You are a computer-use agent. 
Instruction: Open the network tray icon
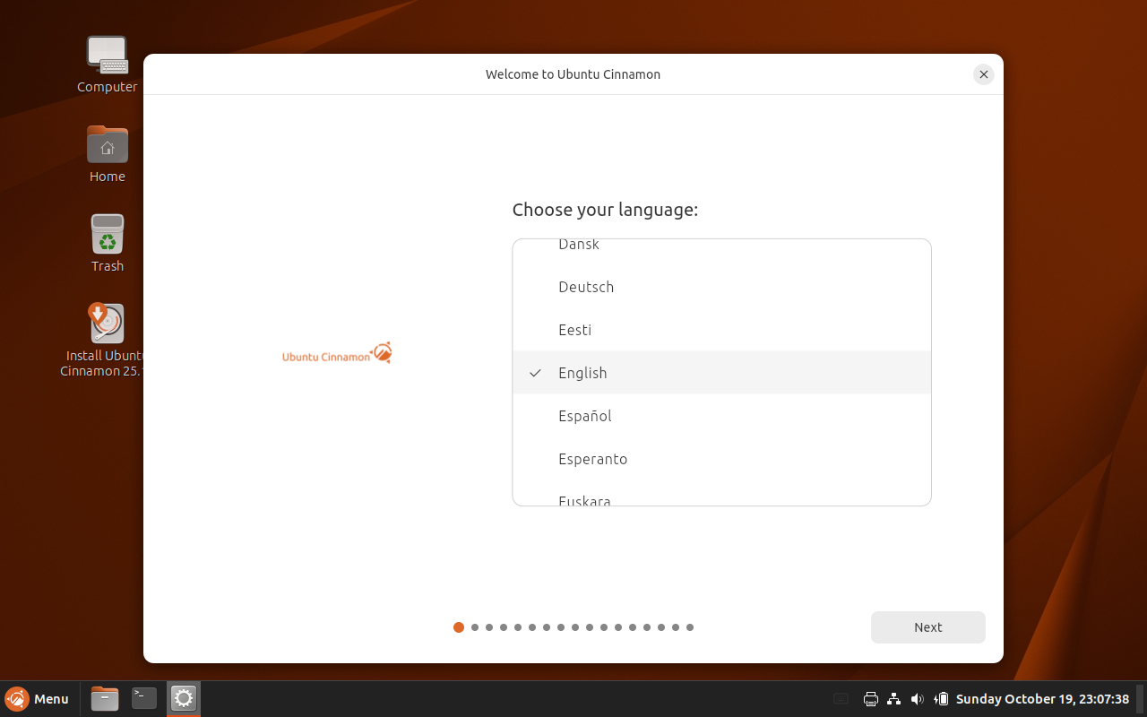(893, 699)
